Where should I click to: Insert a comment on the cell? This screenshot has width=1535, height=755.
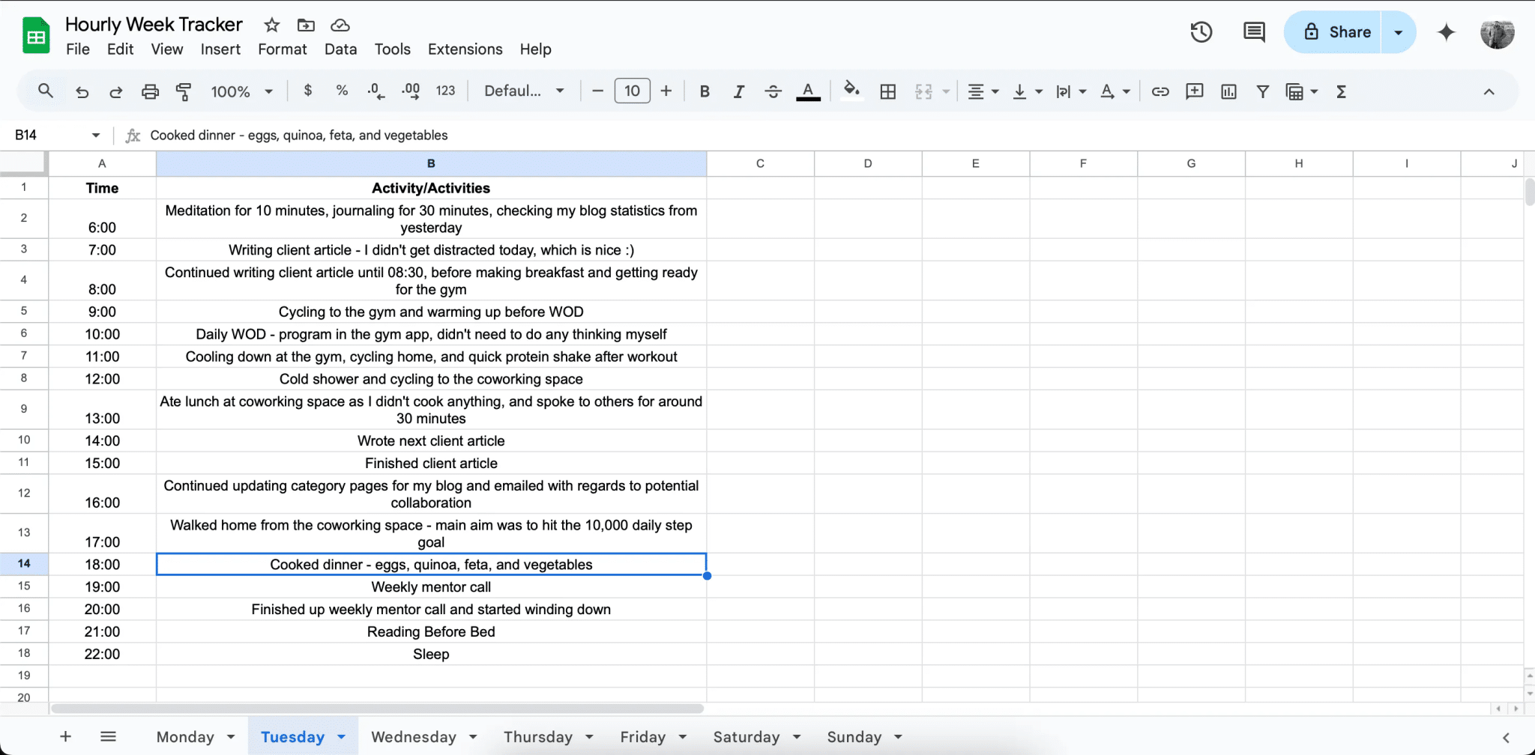pos(1194,91)
